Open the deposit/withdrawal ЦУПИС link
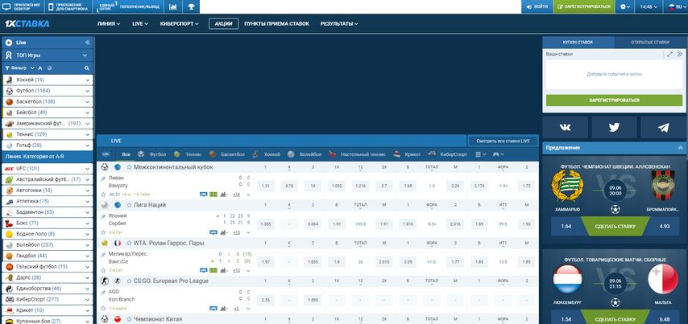688x324 pixels. pos(129,6)
